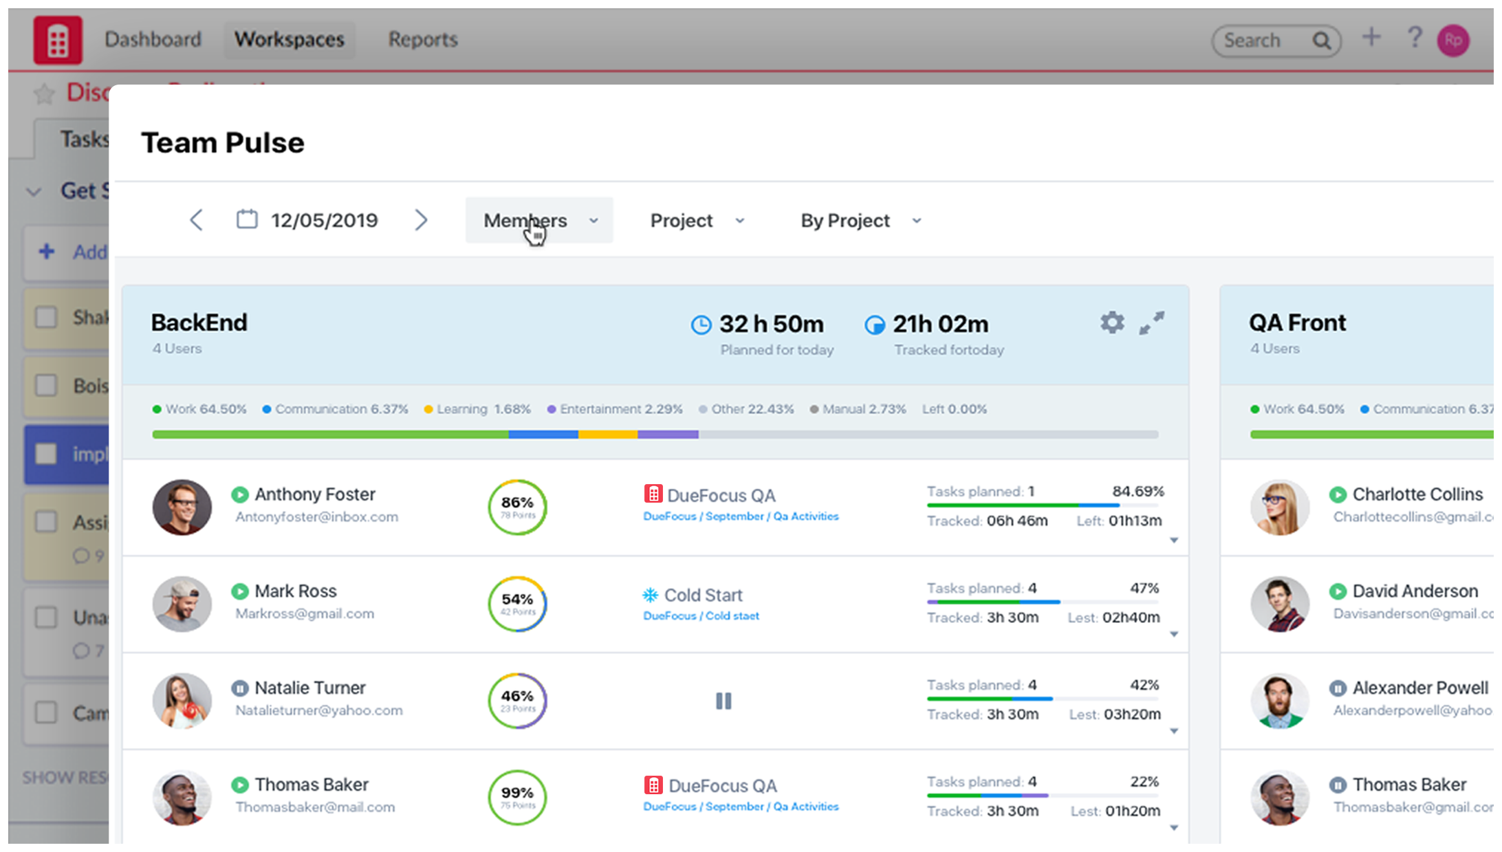Go to previous date with left arrow
The image size is (1502, 852).
tap(197, 220)
